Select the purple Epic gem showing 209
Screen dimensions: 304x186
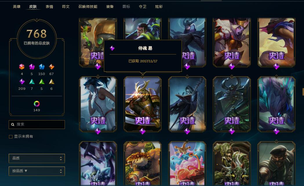coord(22,81)
